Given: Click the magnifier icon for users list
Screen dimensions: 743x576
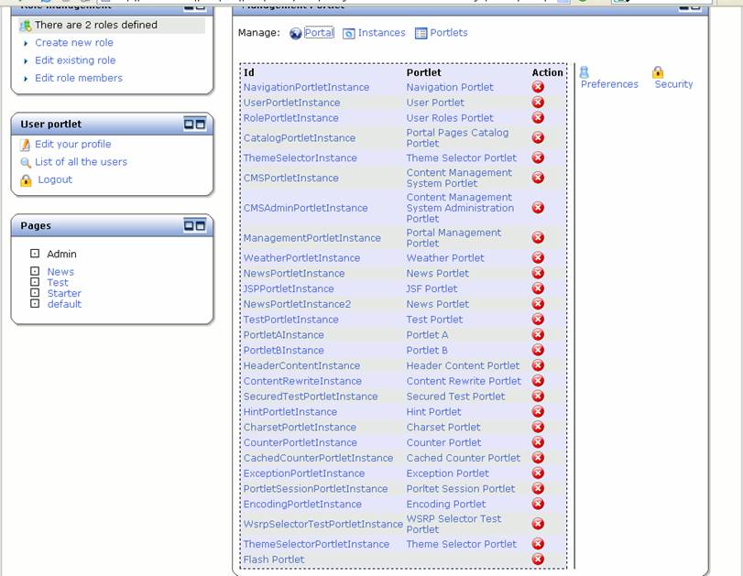Looking at the screenshot, I should pyautogui.click(x=26, y=163).
